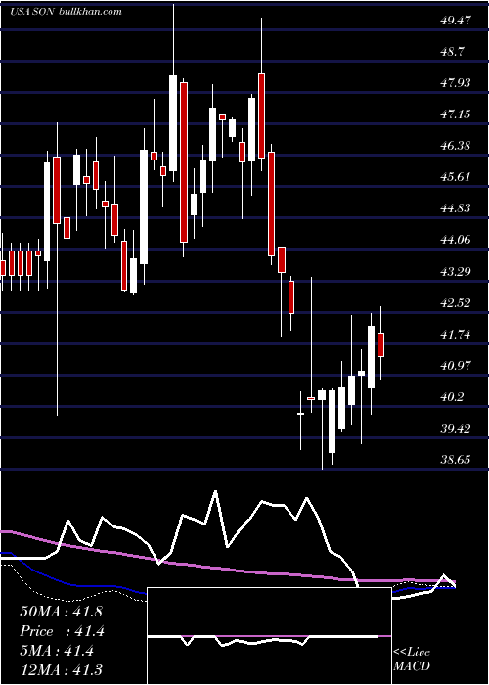Viewport: 489px width, 685px height.
Task: Click the 44.06 price axis label
Action: point(456,240)
